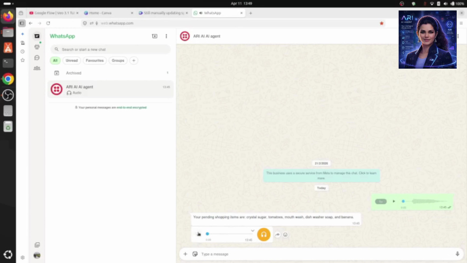This screenshot has width=467, height=263.
Task: Open settings gear in browser sidebar
Action: (x=22, y=258)
